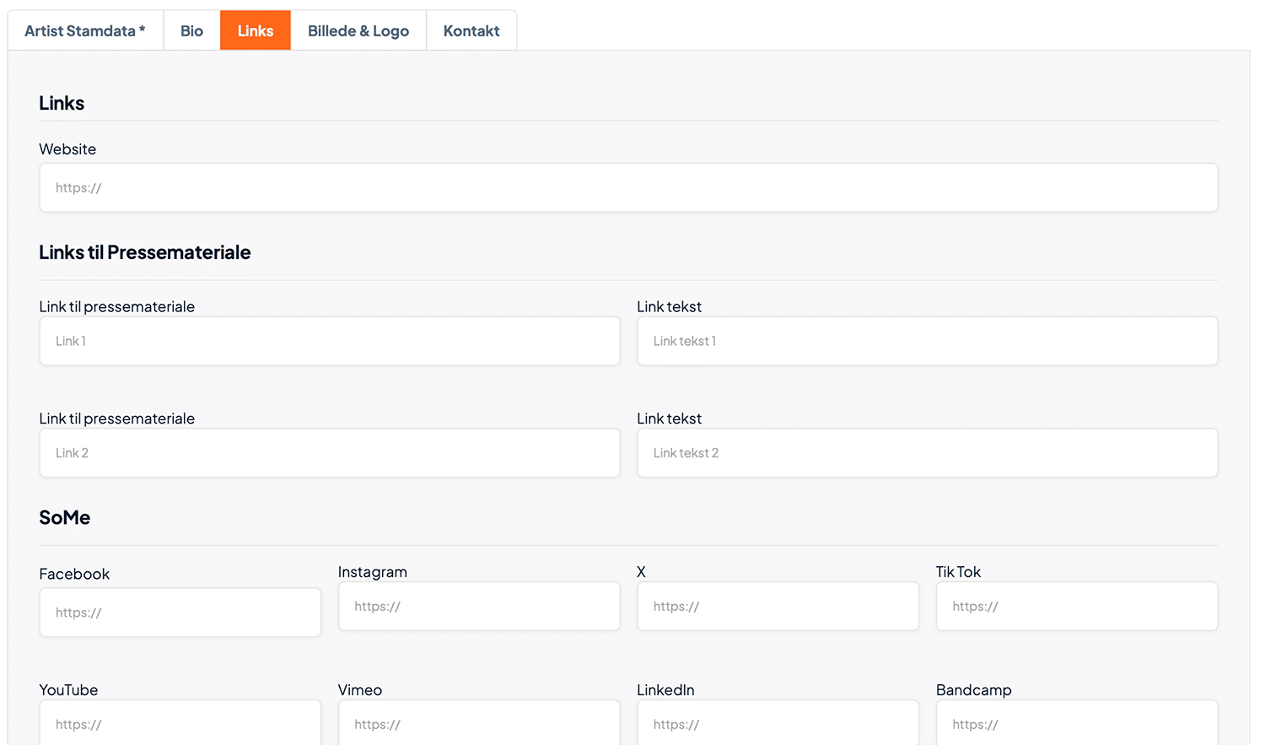Image resolution: width=1265 pixels, height=745 pixels.
Task: Switch to the Bio tab
Action: pos(191,31)
